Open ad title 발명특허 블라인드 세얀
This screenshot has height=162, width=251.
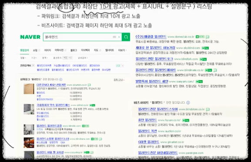152,81
